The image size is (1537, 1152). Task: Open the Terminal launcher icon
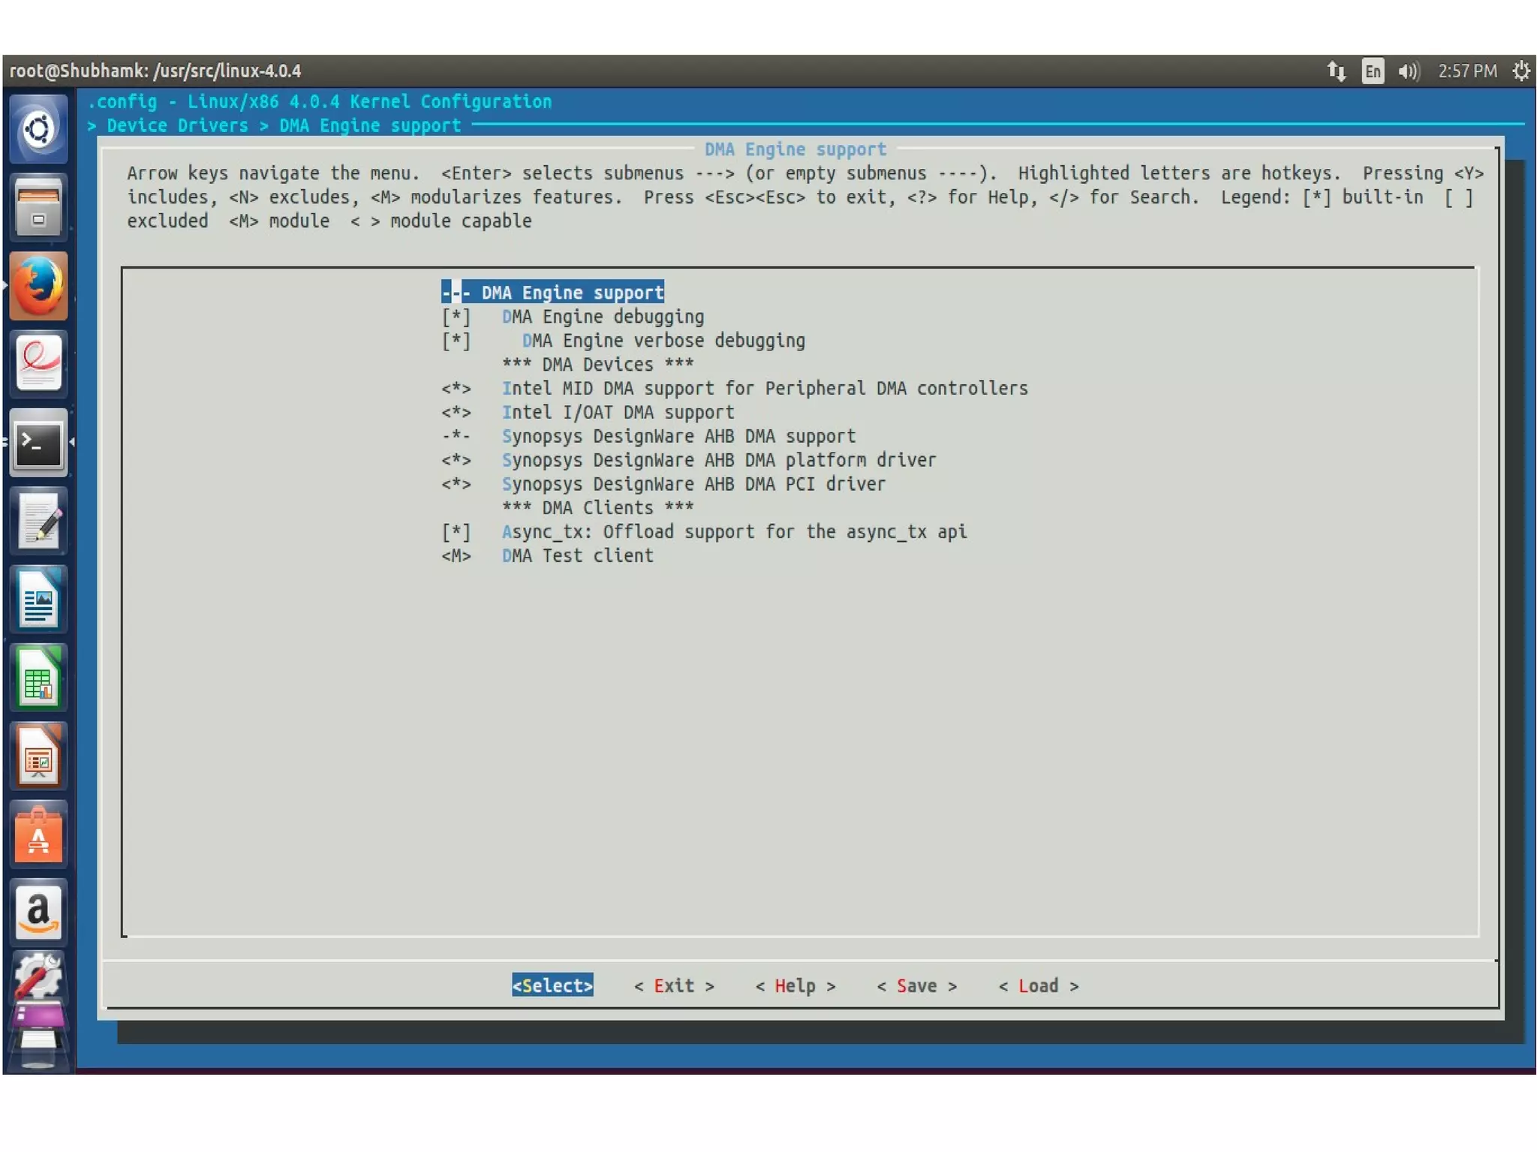(x=38, y=443)
